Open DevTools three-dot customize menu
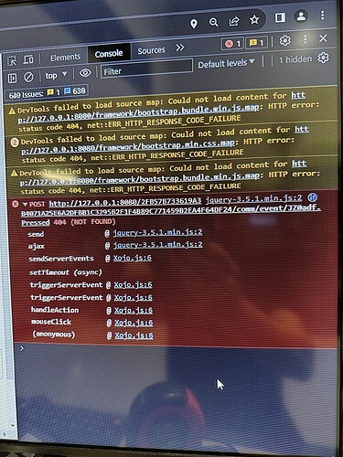Image resolution: width=343 pixels, height=457 pixels. (x=305, y=39)
